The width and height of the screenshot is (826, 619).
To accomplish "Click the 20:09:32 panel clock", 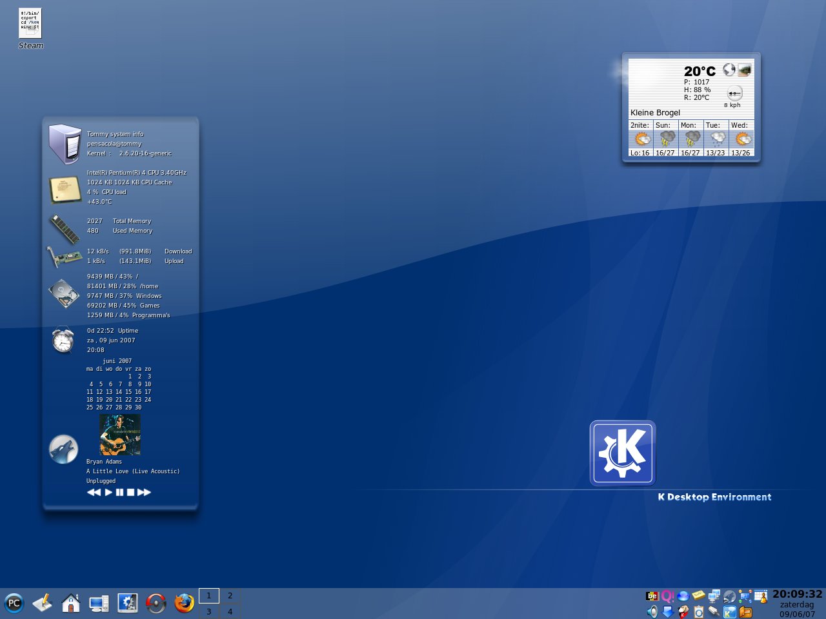I will 798,594.
